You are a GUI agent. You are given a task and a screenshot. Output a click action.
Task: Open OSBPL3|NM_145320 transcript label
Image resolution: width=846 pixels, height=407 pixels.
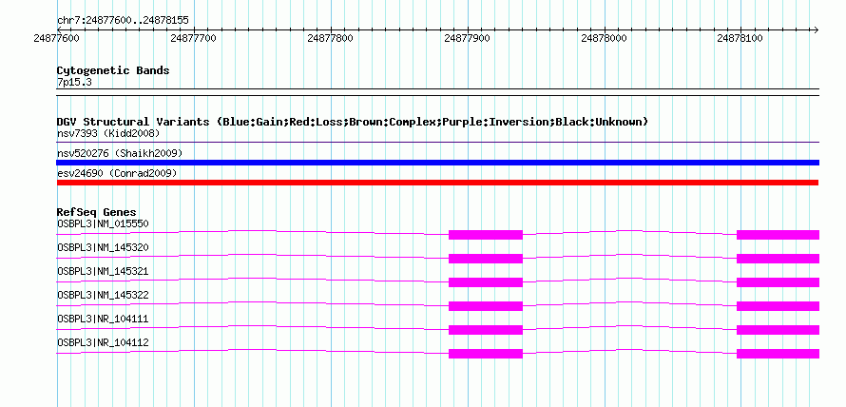(103, 247)
